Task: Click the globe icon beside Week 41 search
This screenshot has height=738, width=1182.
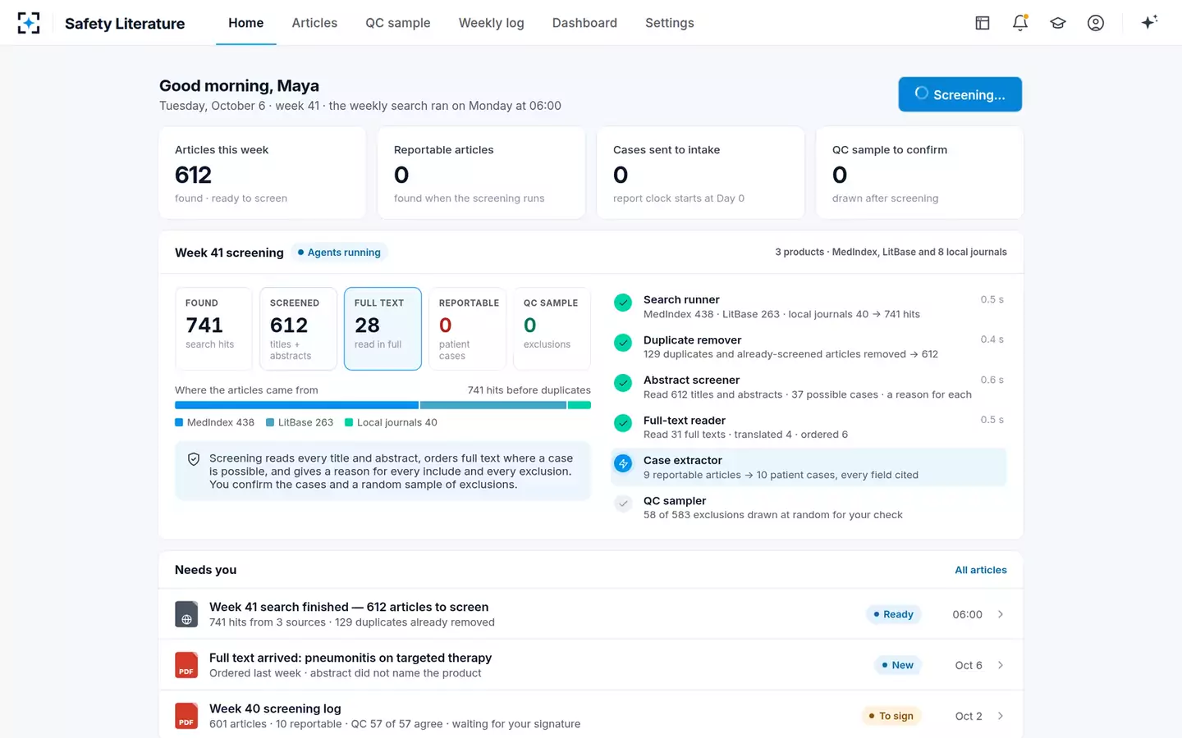Action: [186, 614]
